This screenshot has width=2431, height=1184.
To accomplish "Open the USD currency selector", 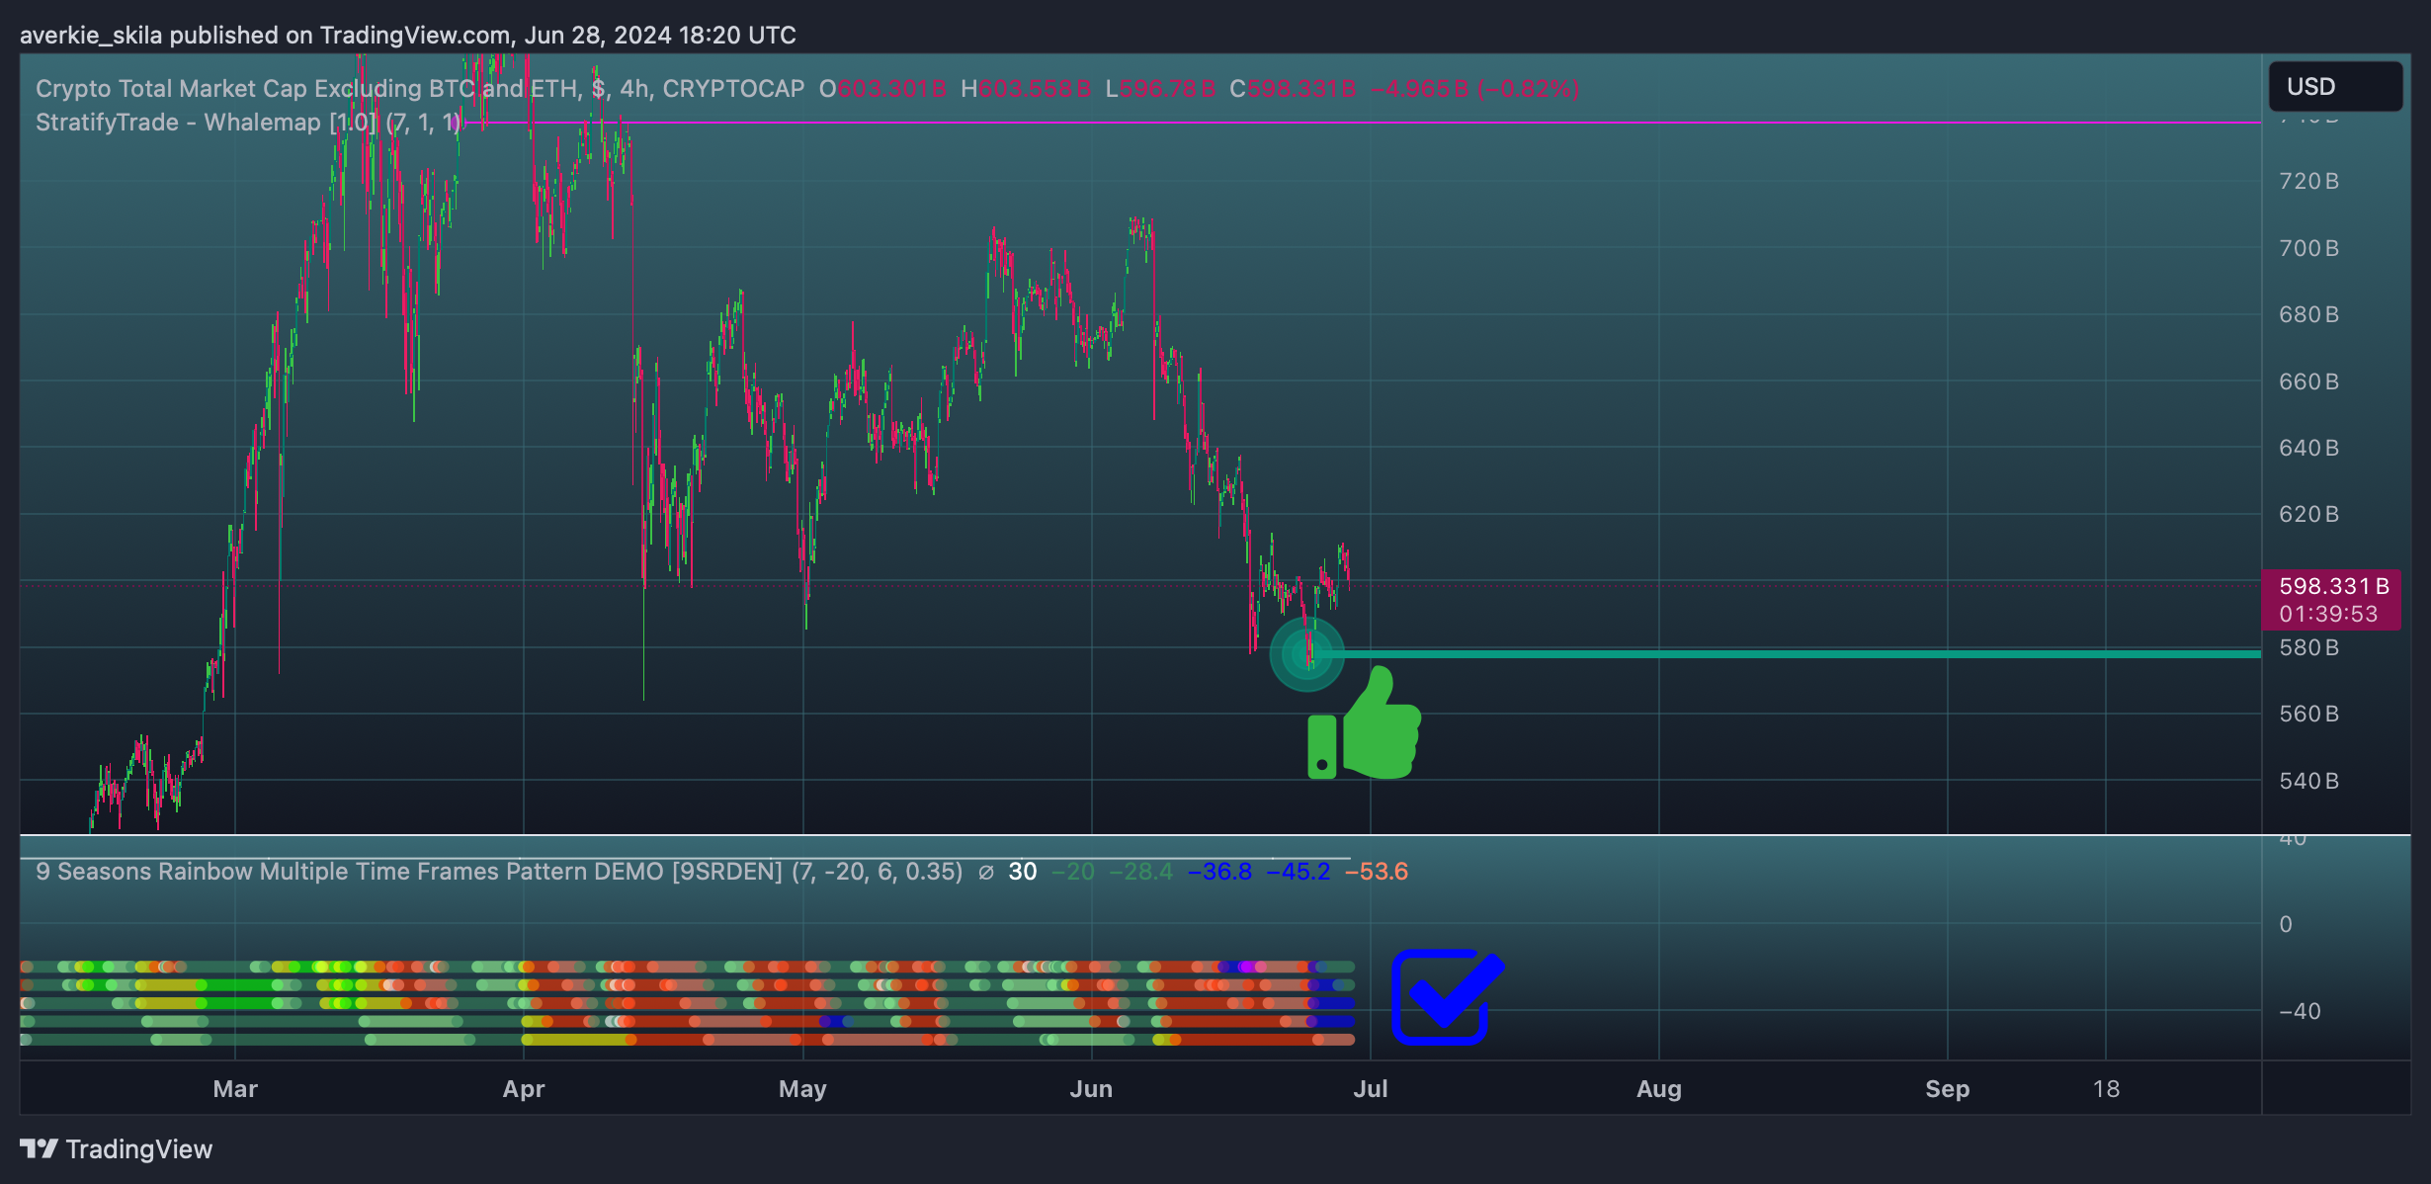I will 2335,87.
